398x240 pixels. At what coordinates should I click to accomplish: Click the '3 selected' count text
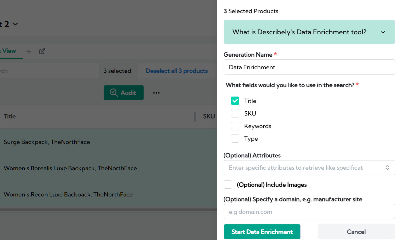117,71
